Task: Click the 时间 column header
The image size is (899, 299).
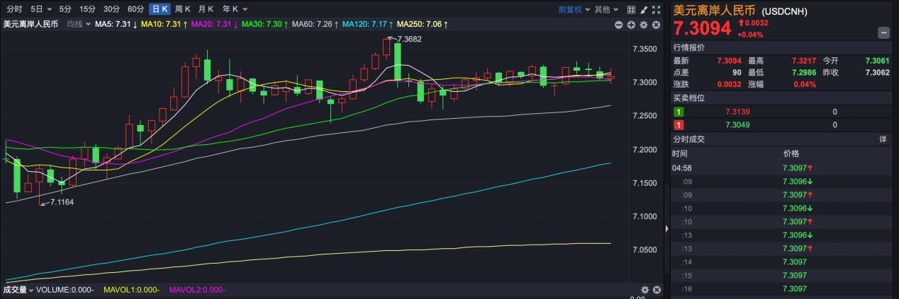Action: click(x=680, y=153)
